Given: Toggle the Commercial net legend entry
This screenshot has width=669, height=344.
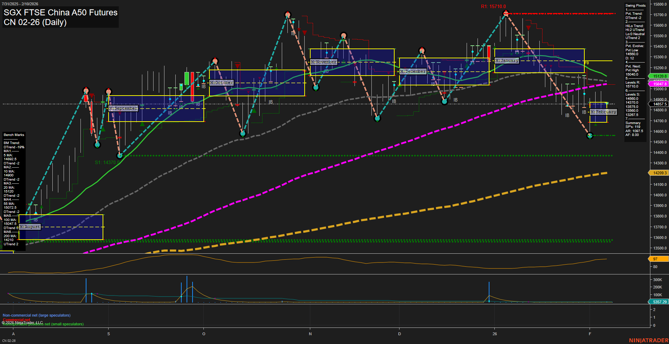Looking at the screenshot, I should pyautogui.click(x=16, y=320).
